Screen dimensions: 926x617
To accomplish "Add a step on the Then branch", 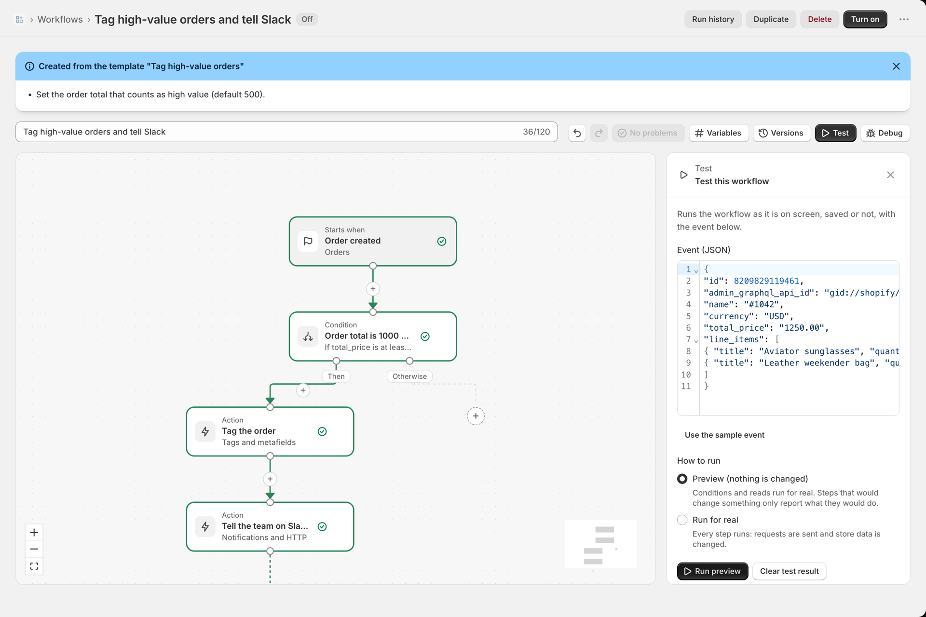I will point(302,390).
